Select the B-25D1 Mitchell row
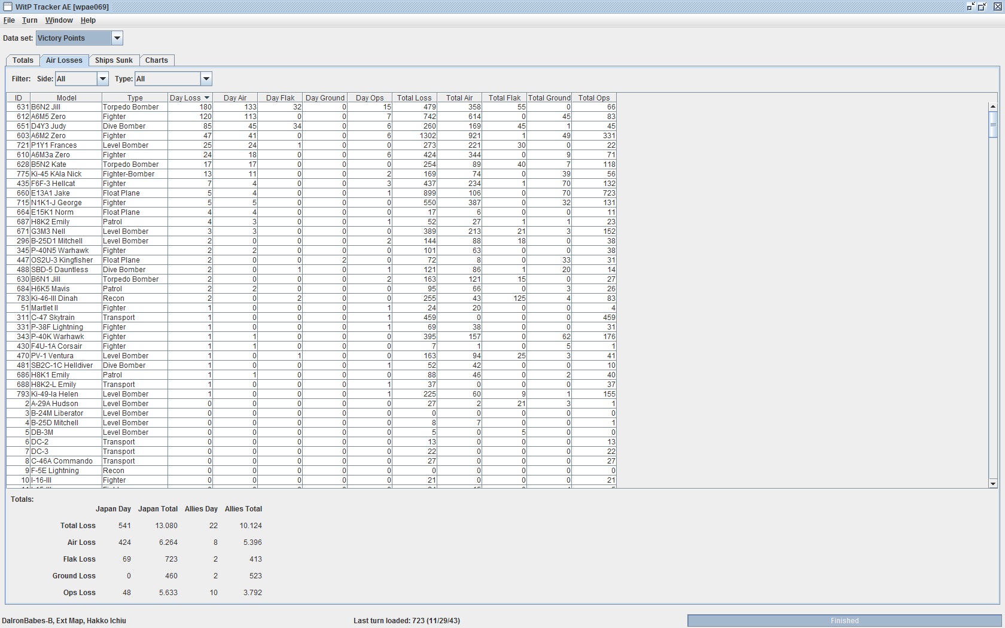This screenshot has height=628, width=1005. [311, 241]
